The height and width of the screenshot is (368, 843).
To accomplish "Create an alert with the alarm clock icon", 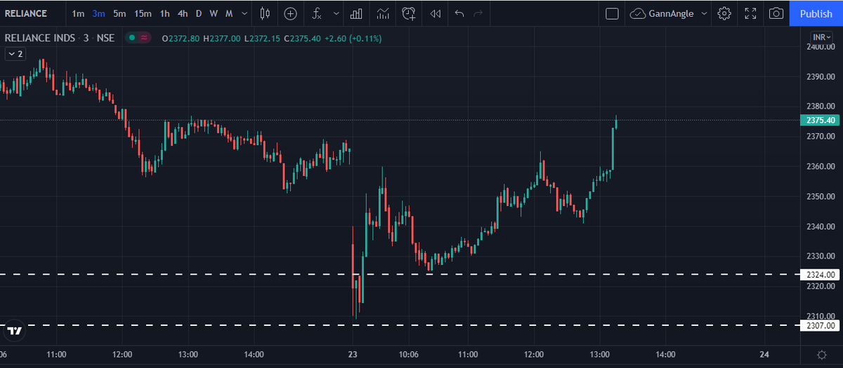I will (409, 13).
